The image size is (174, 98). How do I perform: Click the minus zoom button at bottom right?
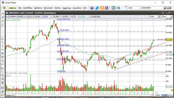(172, 95)
